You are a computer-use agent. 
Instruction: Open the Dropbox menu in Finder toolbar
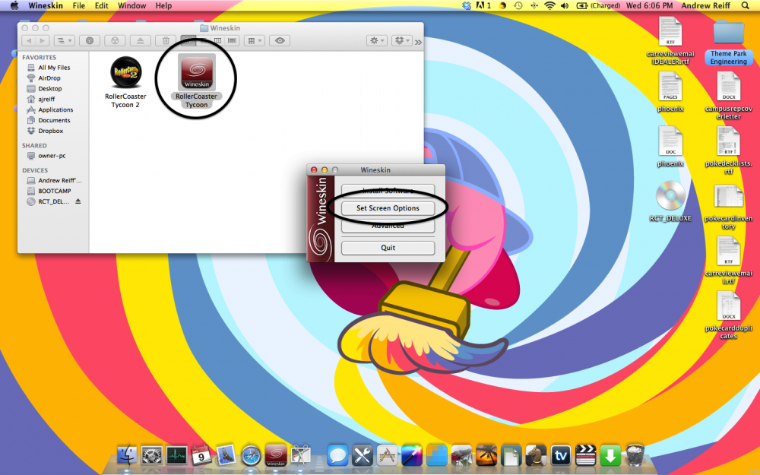click(401, 40)
